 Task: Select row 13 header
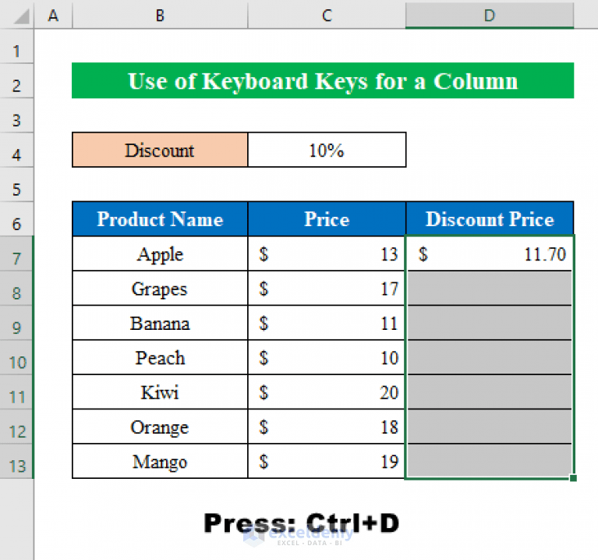(16, 462)
